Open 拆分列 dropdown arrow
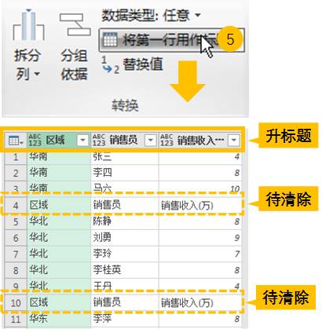322x329 pixels. [x=37, y=75]
